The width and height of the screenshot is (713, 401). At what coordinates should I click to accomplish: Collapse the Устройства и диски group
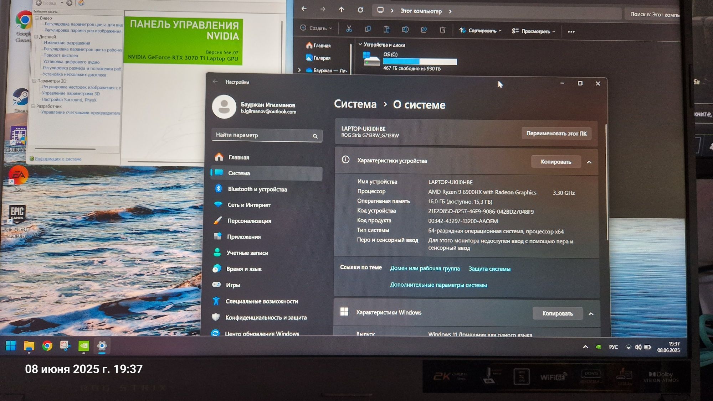[x=360, y=44]
